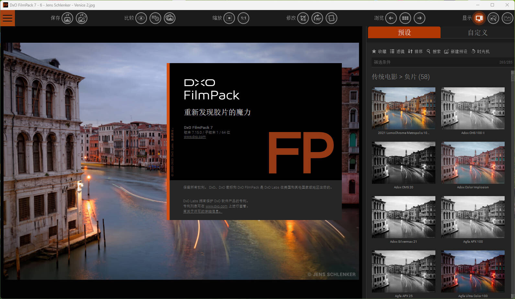Image resolution: width=515 pixels, height=299 pixels.
Task: Click the save-as with edit icon
Action: 82,18
